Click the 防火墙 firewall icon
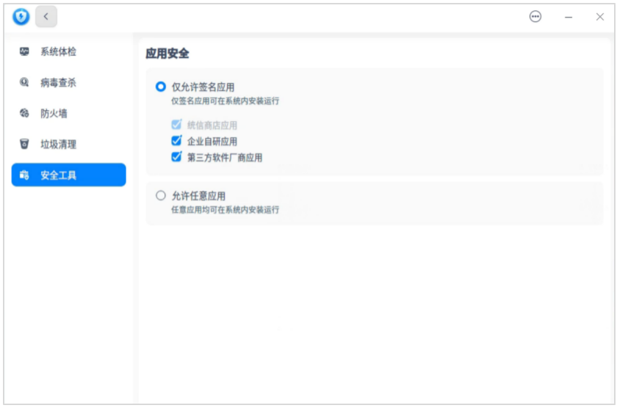This screenshot has width=617, height=408. pyautogui.click(x=24, y=114)
